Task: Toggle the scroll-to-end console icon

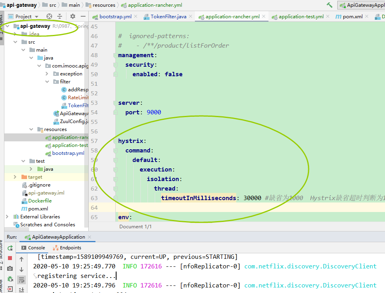Action: (21, 289)
